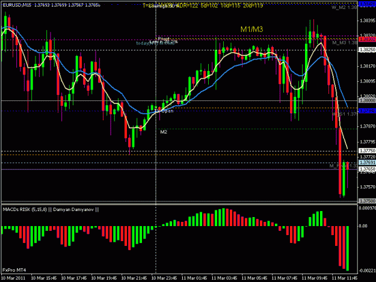Click the 1.37720 price axis label
This screenshot has width=376, height=282.
pyautogui.click(x=368, y=157)
